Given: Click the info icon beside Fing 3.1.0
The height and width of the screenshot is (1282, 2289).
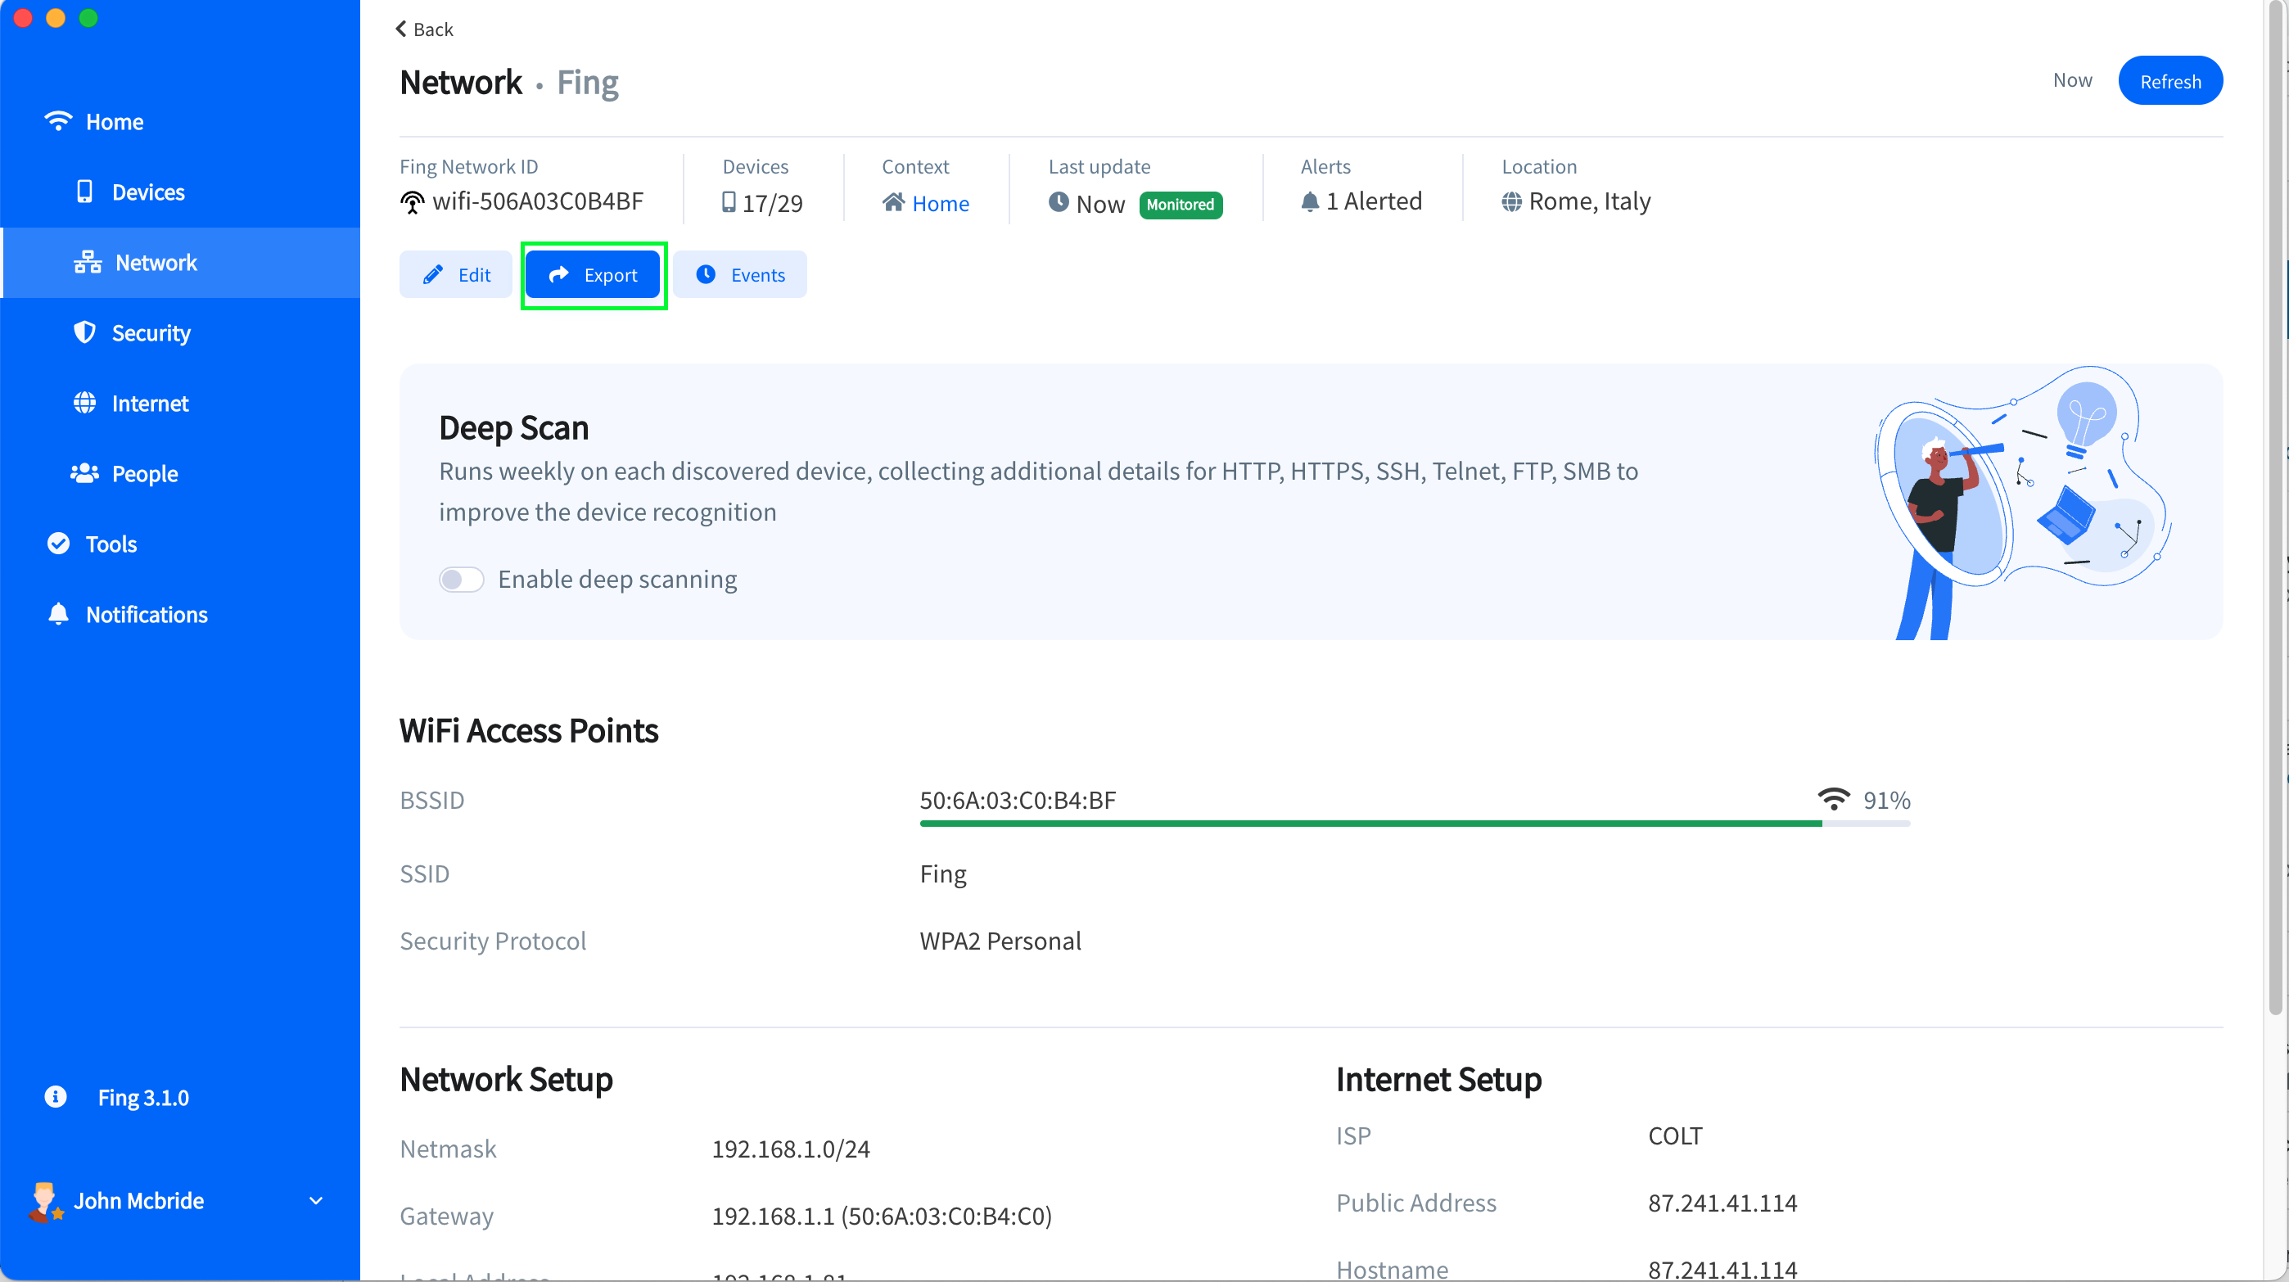Looking at the screenshot, I should [55, 1096].
